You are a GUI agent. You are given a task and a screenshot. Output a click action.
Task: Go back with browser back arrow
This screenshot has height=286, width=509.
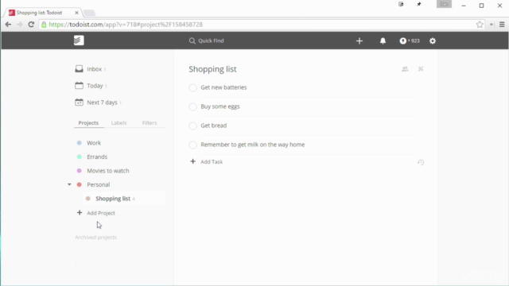[x=8, y=25]
